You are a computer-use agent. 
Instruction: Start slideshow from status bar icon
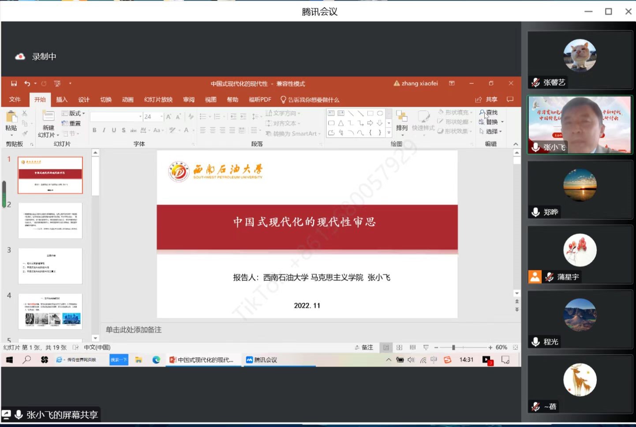click(426, 348)
